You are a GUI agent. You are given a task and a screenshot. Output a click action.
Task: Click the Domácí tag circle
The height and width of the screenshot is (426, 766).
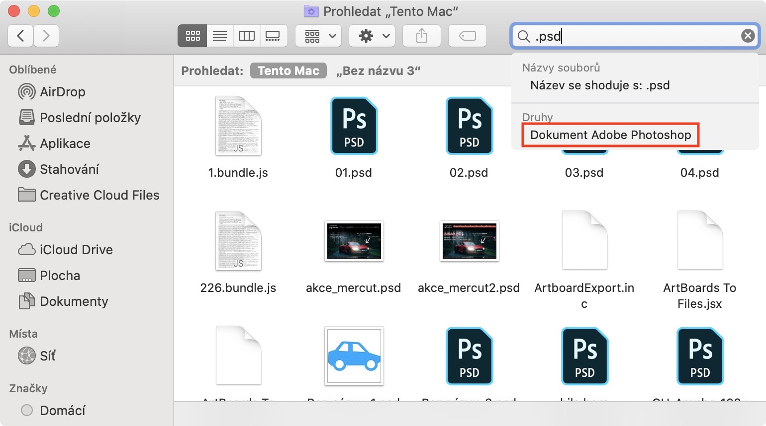tap(27, 410)
